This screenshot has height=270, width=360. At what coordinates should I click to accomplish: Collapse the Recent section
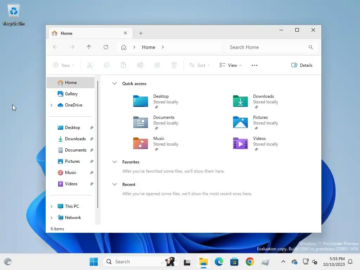tap(115, 184)
